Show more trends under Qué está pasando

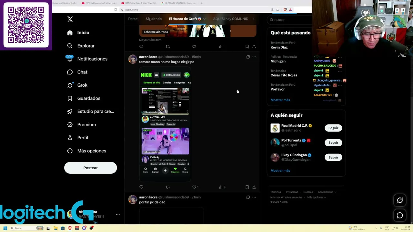click(x=280, y=100)
